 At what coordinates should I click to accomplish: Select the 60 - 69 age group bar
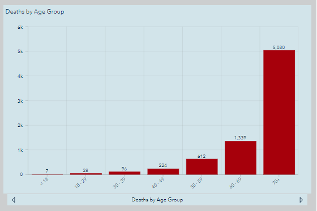pos(241,158)
